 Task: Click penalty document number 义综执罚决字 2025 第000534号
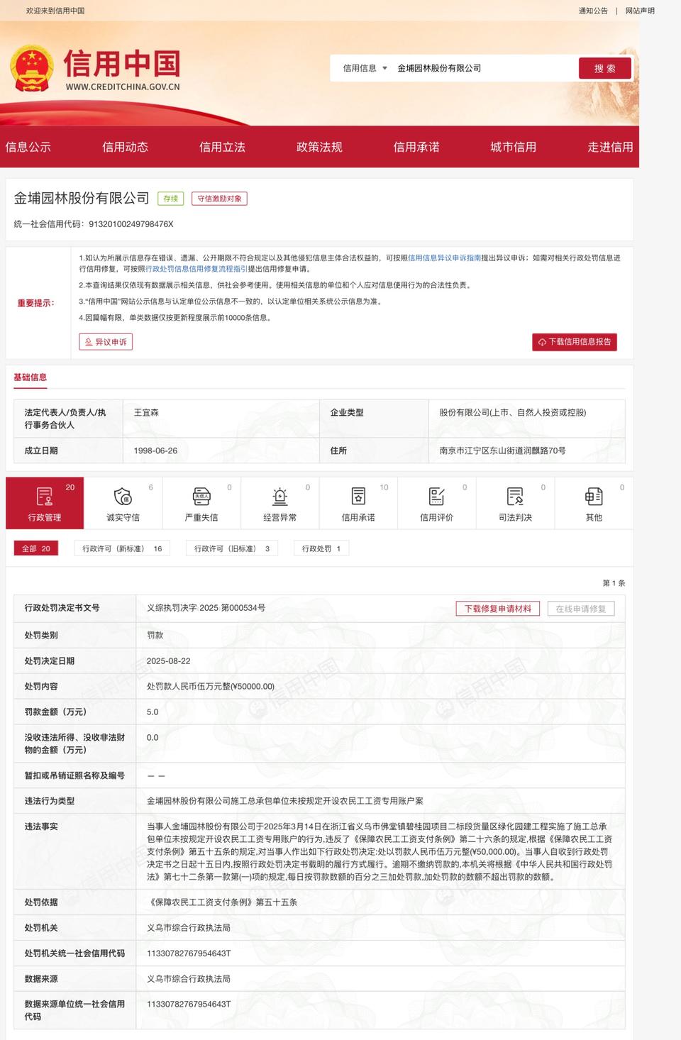pyautogui.click(x=206, y=608)
